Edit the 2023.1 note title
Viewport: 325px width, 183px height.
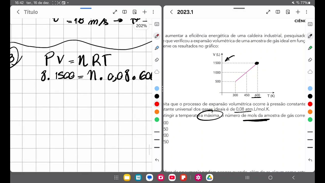[x=185, y=12]
